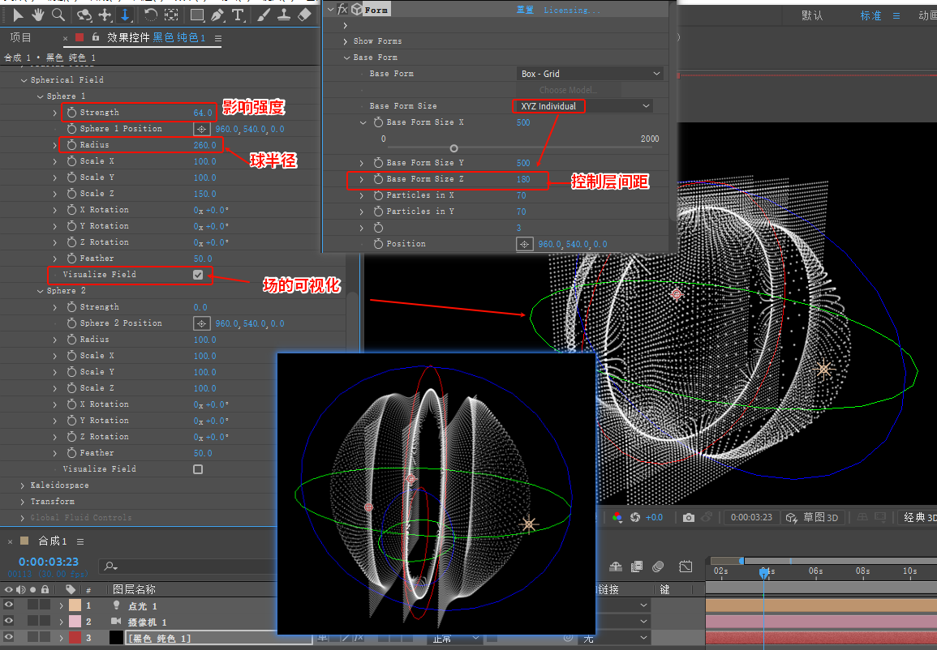Image resolution: width=937 pixels, height=650 pixels.
Task: Collapse the Sphere 2 group
Action: click(x=40, y=291)
